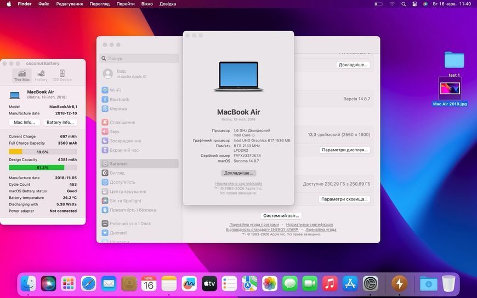Open Launchpad from the Dock
This screenshot has height=298, width=477.
pyautogui.click(x=69, y=284)
